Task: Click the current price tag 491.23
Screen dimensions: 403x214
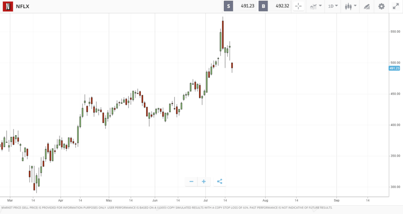Action: [394, 68]
